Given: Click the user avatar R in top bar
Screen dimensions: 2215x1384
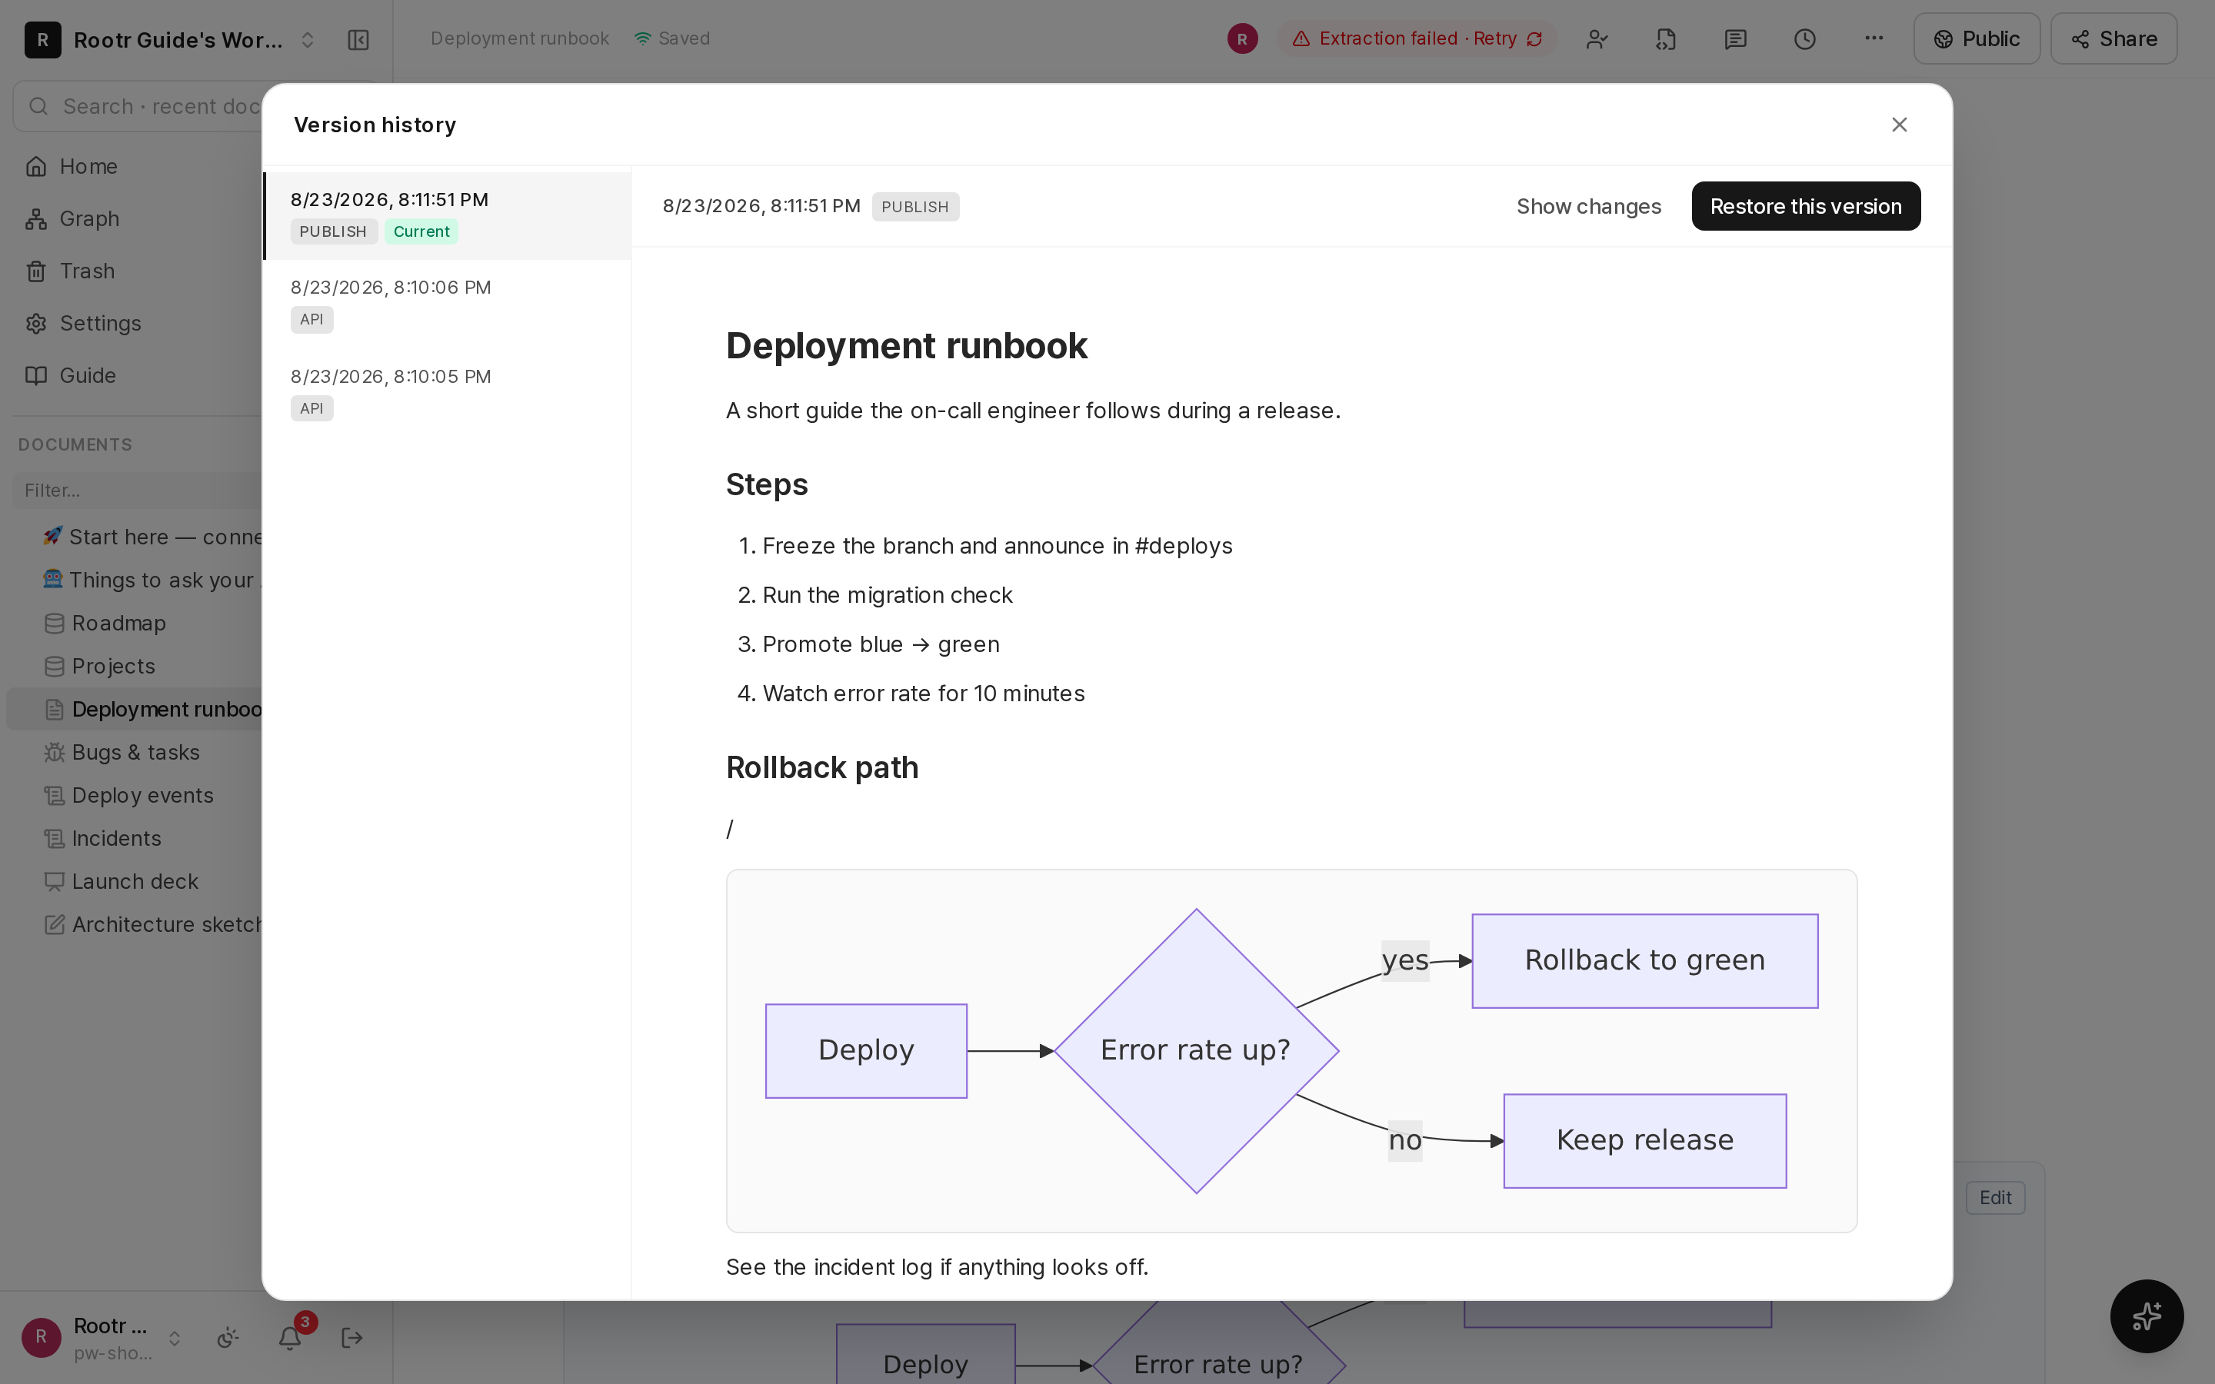Looking at the screenshot, I should [x=1242, y=38].
